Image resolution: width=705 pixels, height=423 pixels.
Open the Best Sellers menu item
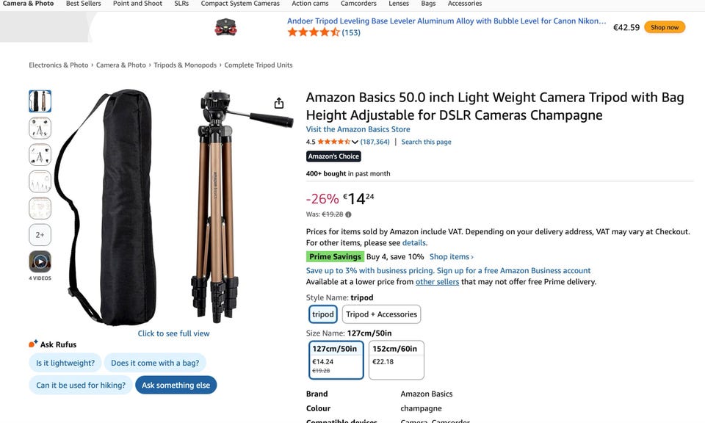(x=84, y=4)
